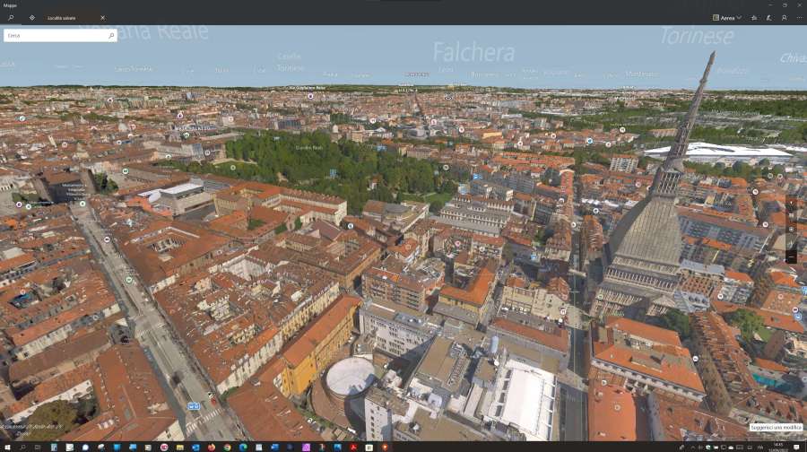This screenshot has height=452, width=807.
Task: Close the Località salvate tab
Action: click(x=102, y=17)
